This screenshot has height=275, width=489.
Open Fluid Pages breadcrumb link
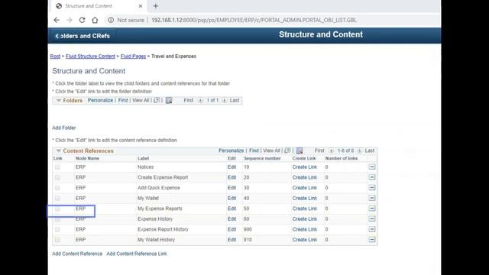pyautogui.click(x=133, y=57)
